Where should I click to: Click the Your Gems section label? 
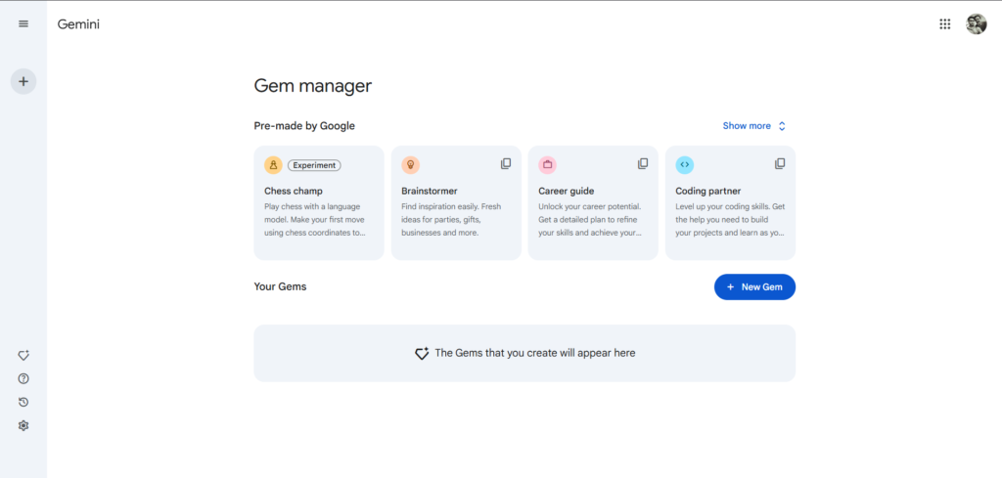click(280, 286)
